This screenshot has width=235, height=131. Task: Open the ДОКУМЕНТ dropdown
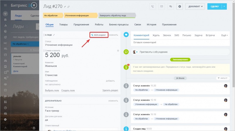pos(195,6)
